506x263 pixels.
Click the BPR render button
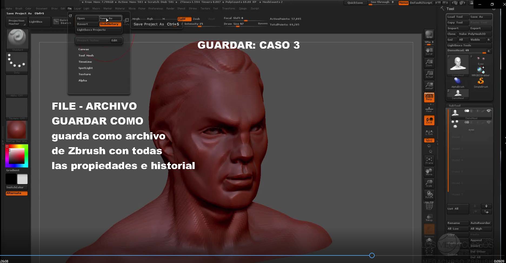[x=429, y=34]
